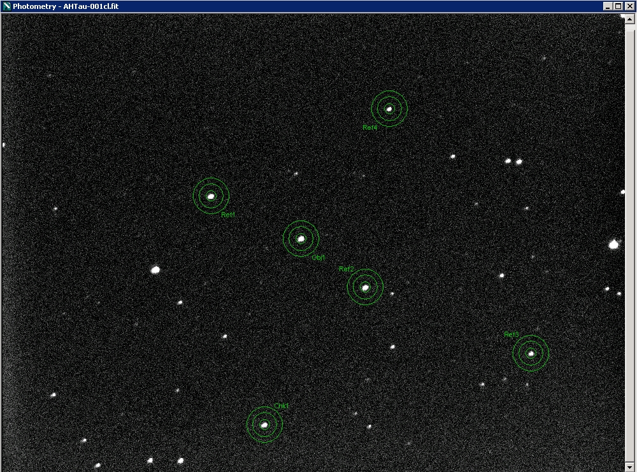Open the Photometry window system menu icon

pyautogui.click(x=6, y=6)
